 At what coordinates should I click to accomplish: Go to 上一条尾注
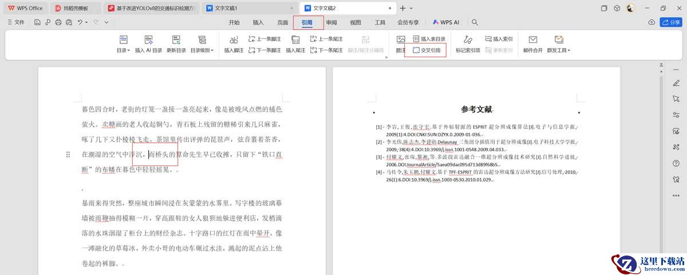tap(326, 39)
